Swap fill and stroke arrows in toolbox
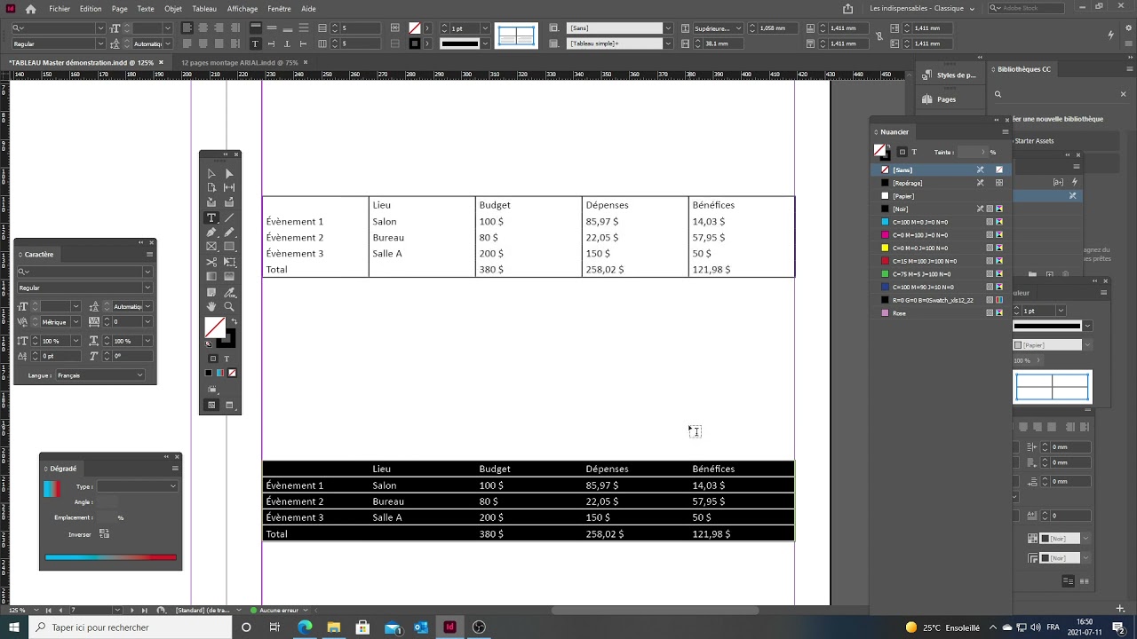Screen dimensions: 1137x639 234,321
